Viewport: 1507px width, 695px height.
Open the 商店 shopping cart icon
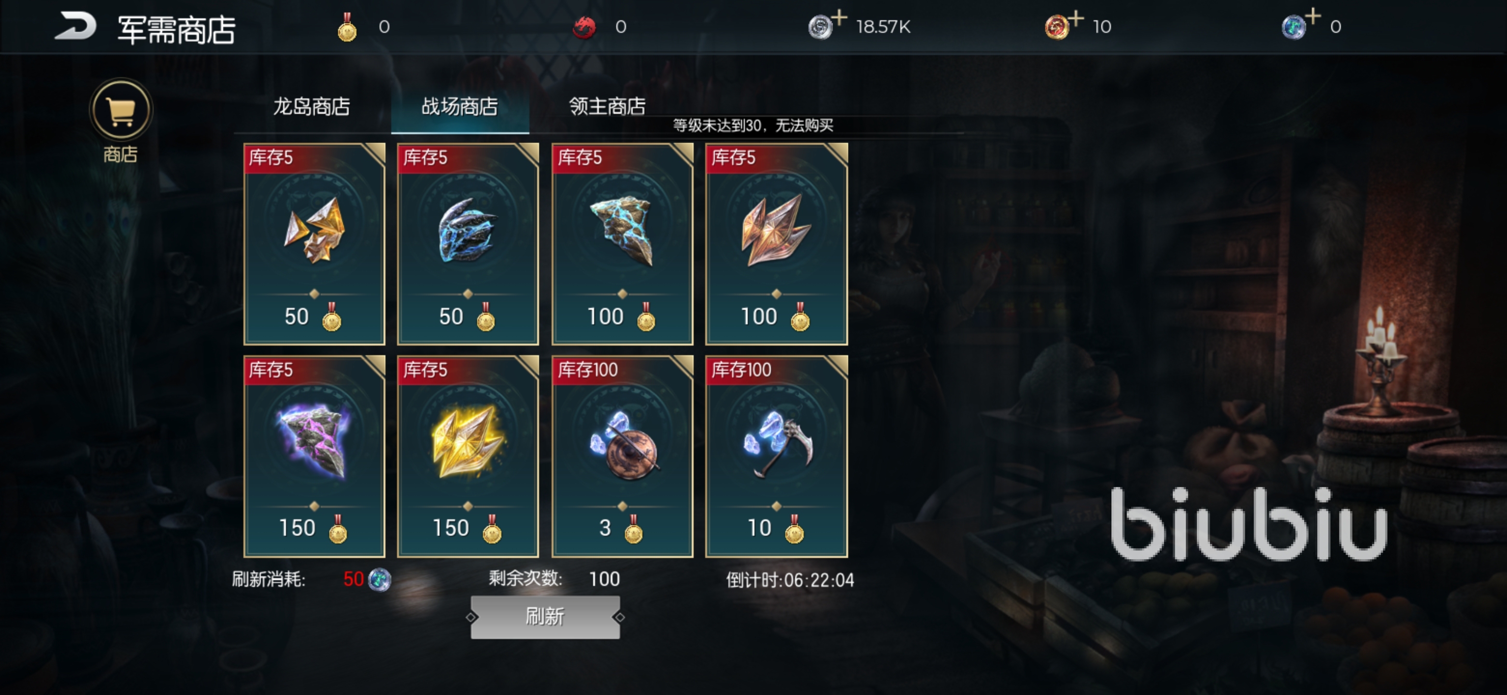point(121,111)
